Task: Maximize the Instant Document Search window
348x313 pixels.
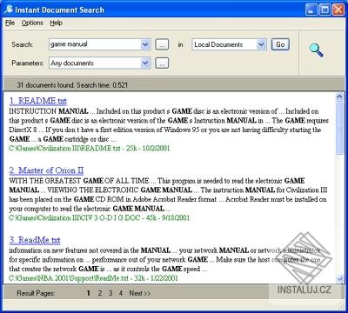Action: coord(325,10)
